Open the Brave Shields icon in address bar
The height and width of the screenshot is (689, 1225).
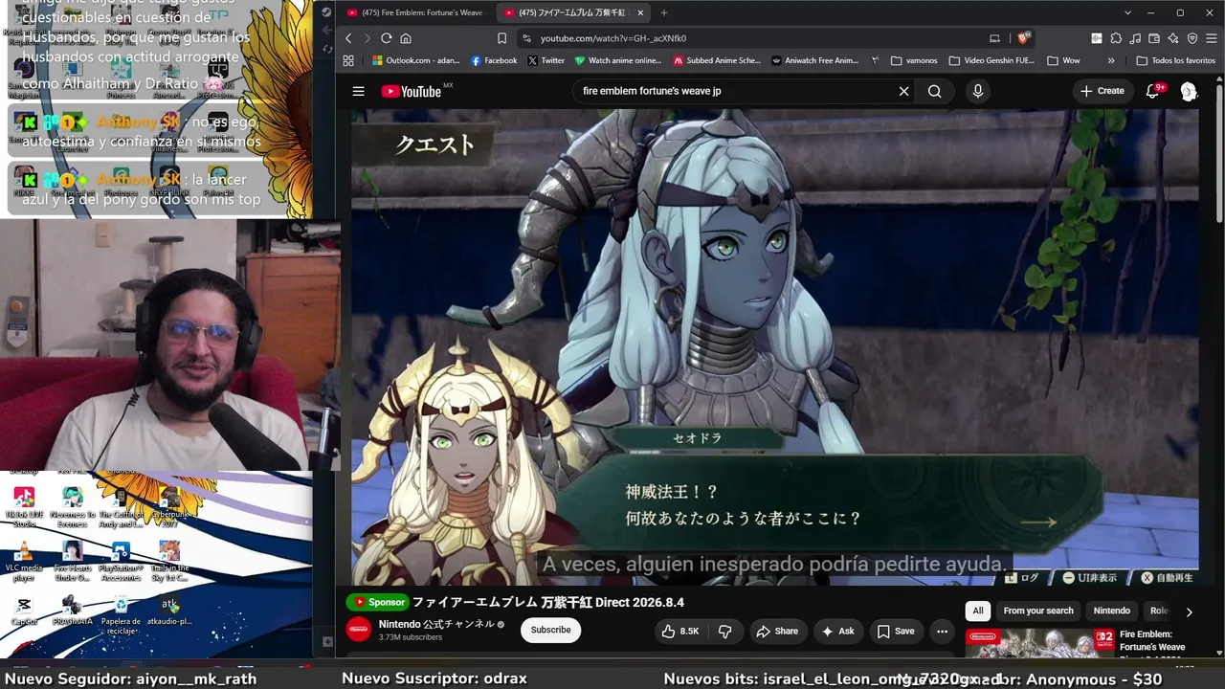[1023, 38]
